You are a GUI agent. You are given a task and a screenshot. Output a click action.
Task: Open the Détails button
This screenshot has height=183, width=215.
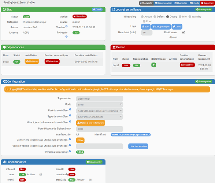194,3
